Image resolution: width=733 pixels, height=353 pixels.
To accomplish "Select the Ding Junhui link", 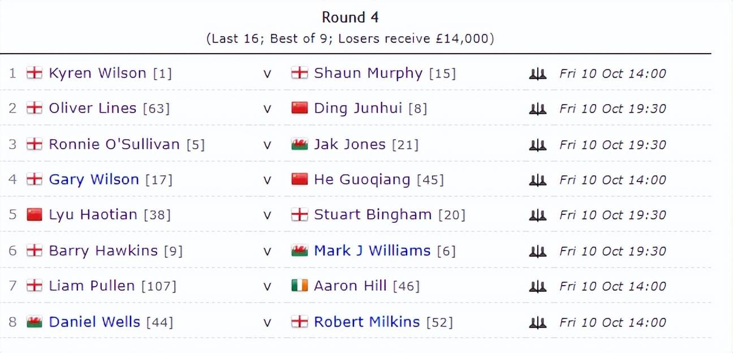I will point(358,108).
